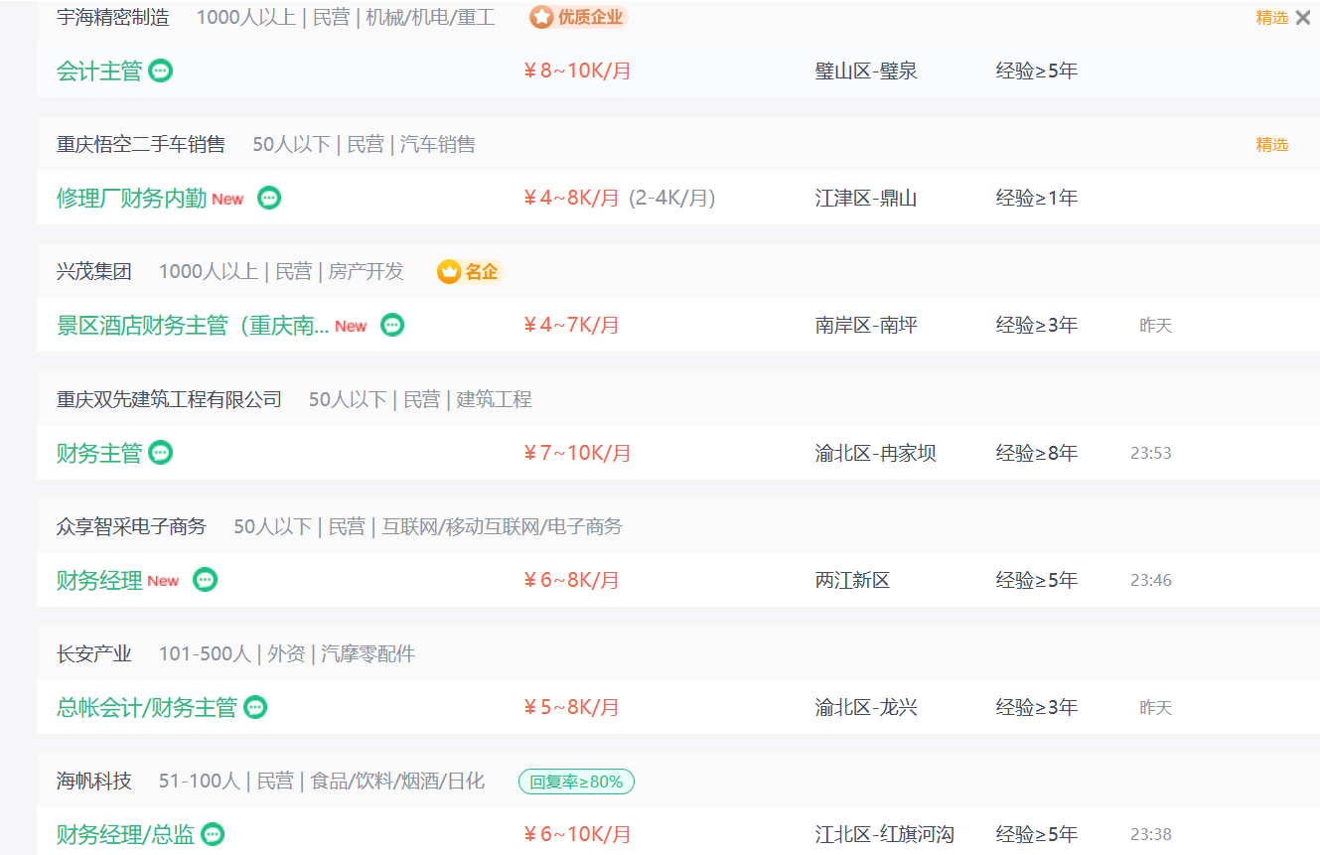Open the 总帐会计/财务主管 job link
The image size is (1320, 855).
click(x=147, y=707)
